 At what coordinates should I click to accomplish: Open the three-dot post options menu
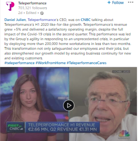(x=131, y=2)
